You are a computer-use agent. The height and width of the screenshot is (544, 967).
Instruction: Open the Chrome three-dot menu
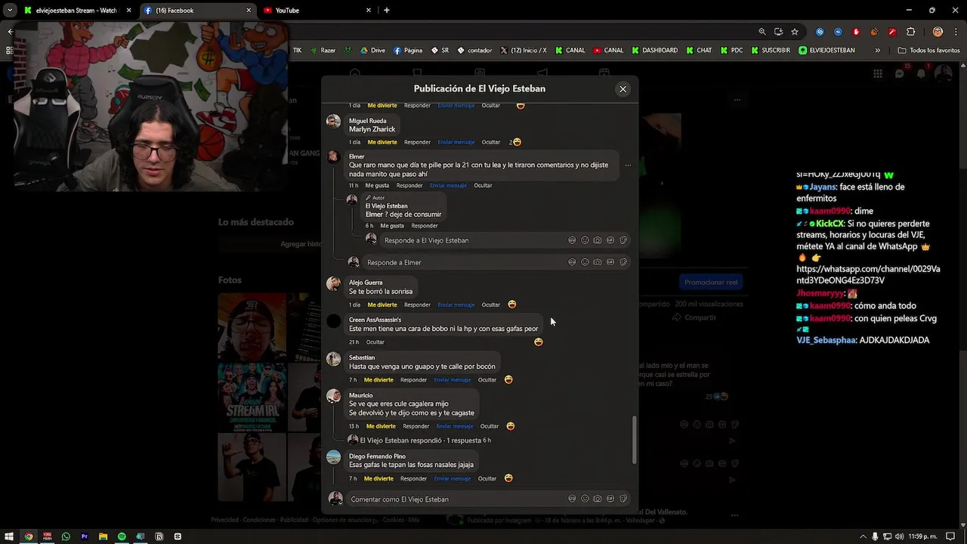pos(956,32)
